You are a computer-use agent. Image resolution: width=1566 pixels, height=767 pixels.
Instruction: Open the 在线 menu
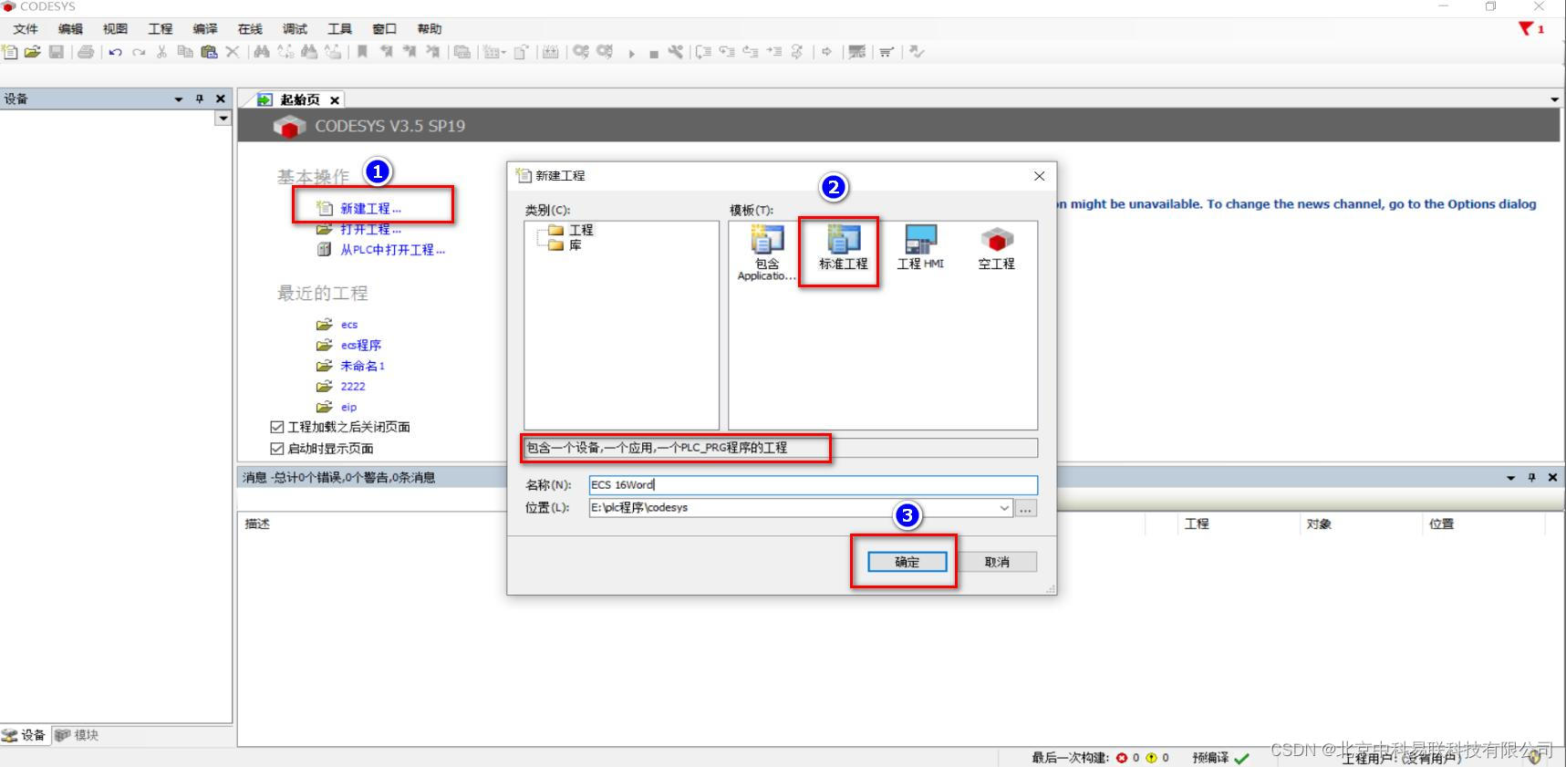(250, 29)
